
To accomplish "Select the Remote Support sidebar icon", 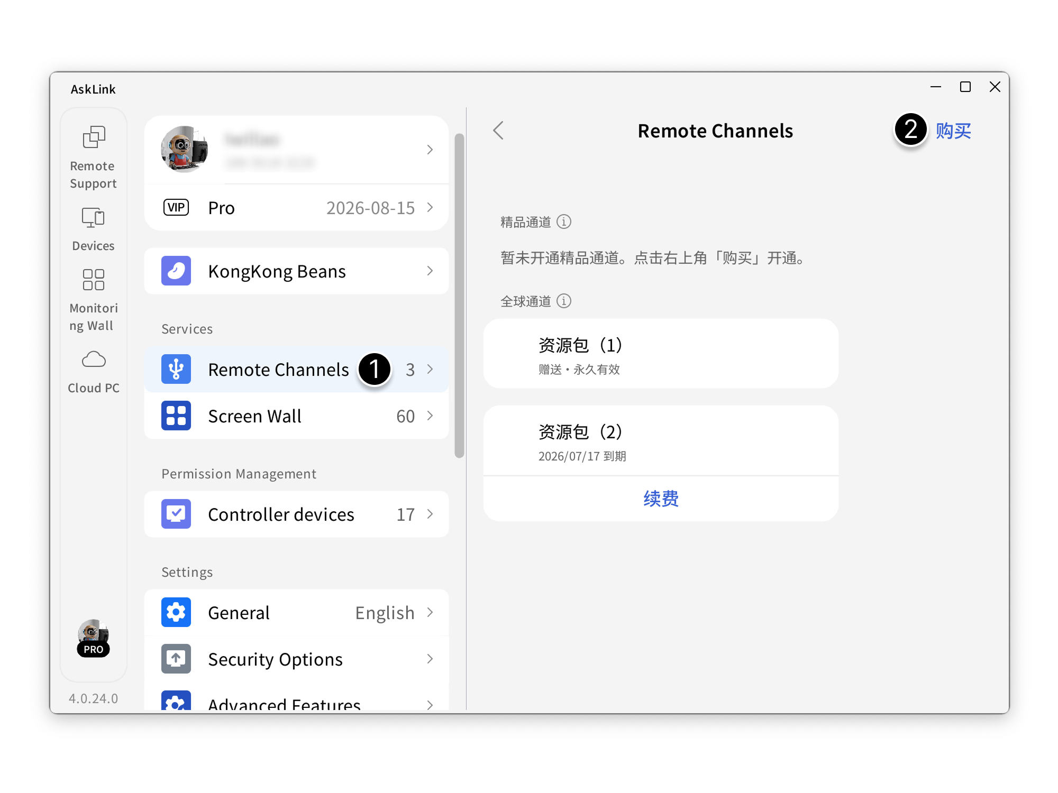I will point(93,137).
